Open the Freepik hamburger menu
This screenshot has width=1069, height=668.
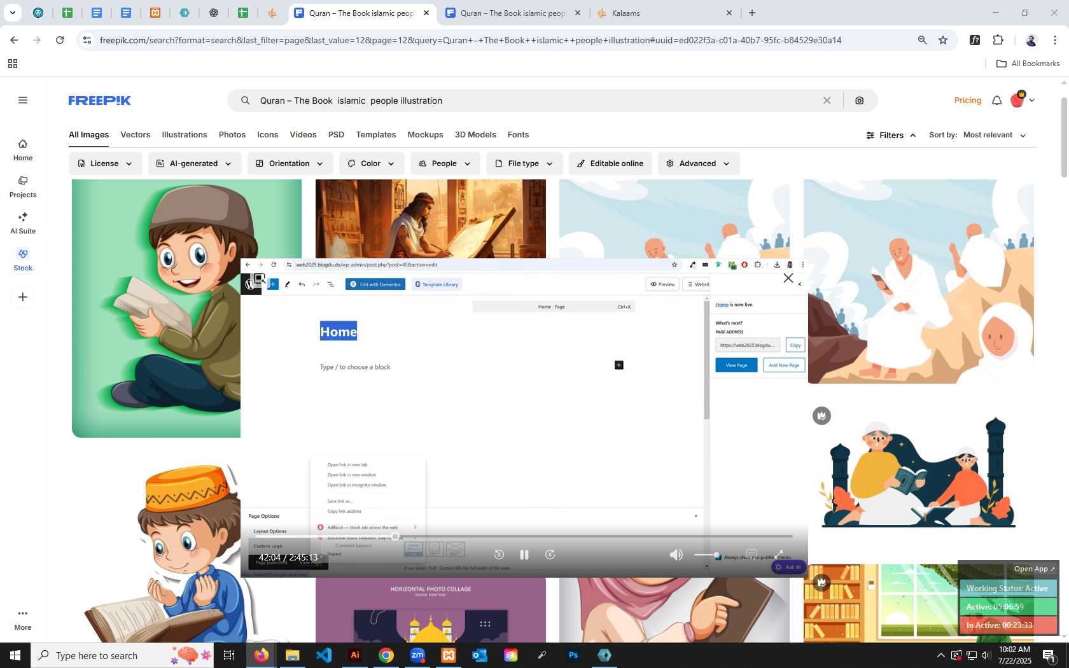click(x=23, y=100)
